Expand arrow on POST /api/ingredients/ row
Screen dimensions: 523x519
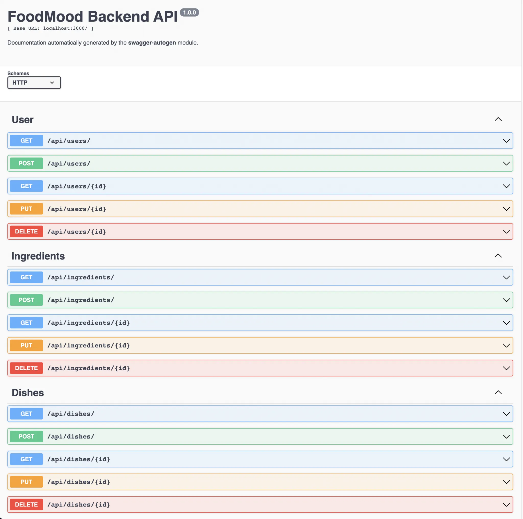pos(506,300)
